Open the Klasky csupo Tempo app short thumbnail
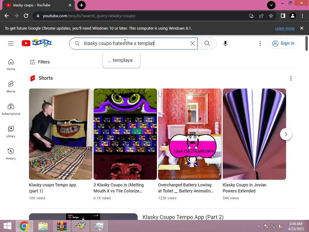This screenshot has height=232, width=309. (60, 134)
